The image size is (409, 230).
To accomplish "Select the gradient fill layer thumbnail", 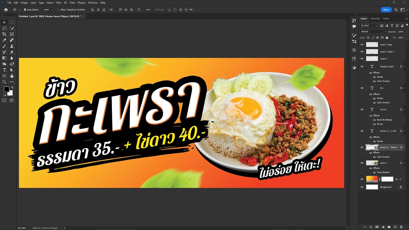I will tap(372, 179).
